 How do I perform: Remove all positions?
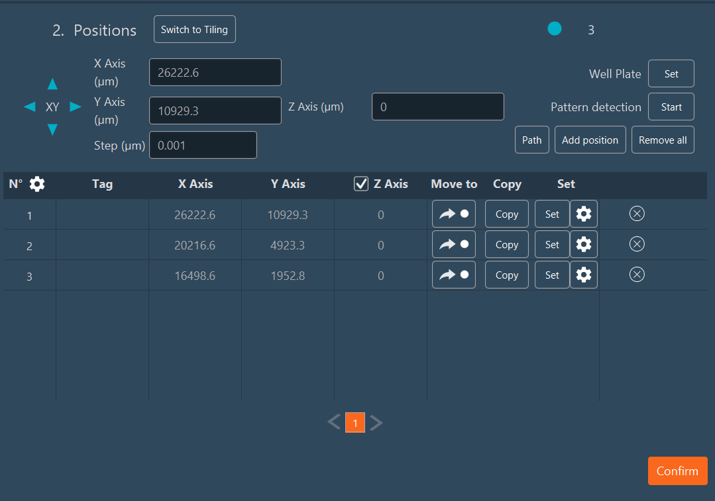(663, 140)
